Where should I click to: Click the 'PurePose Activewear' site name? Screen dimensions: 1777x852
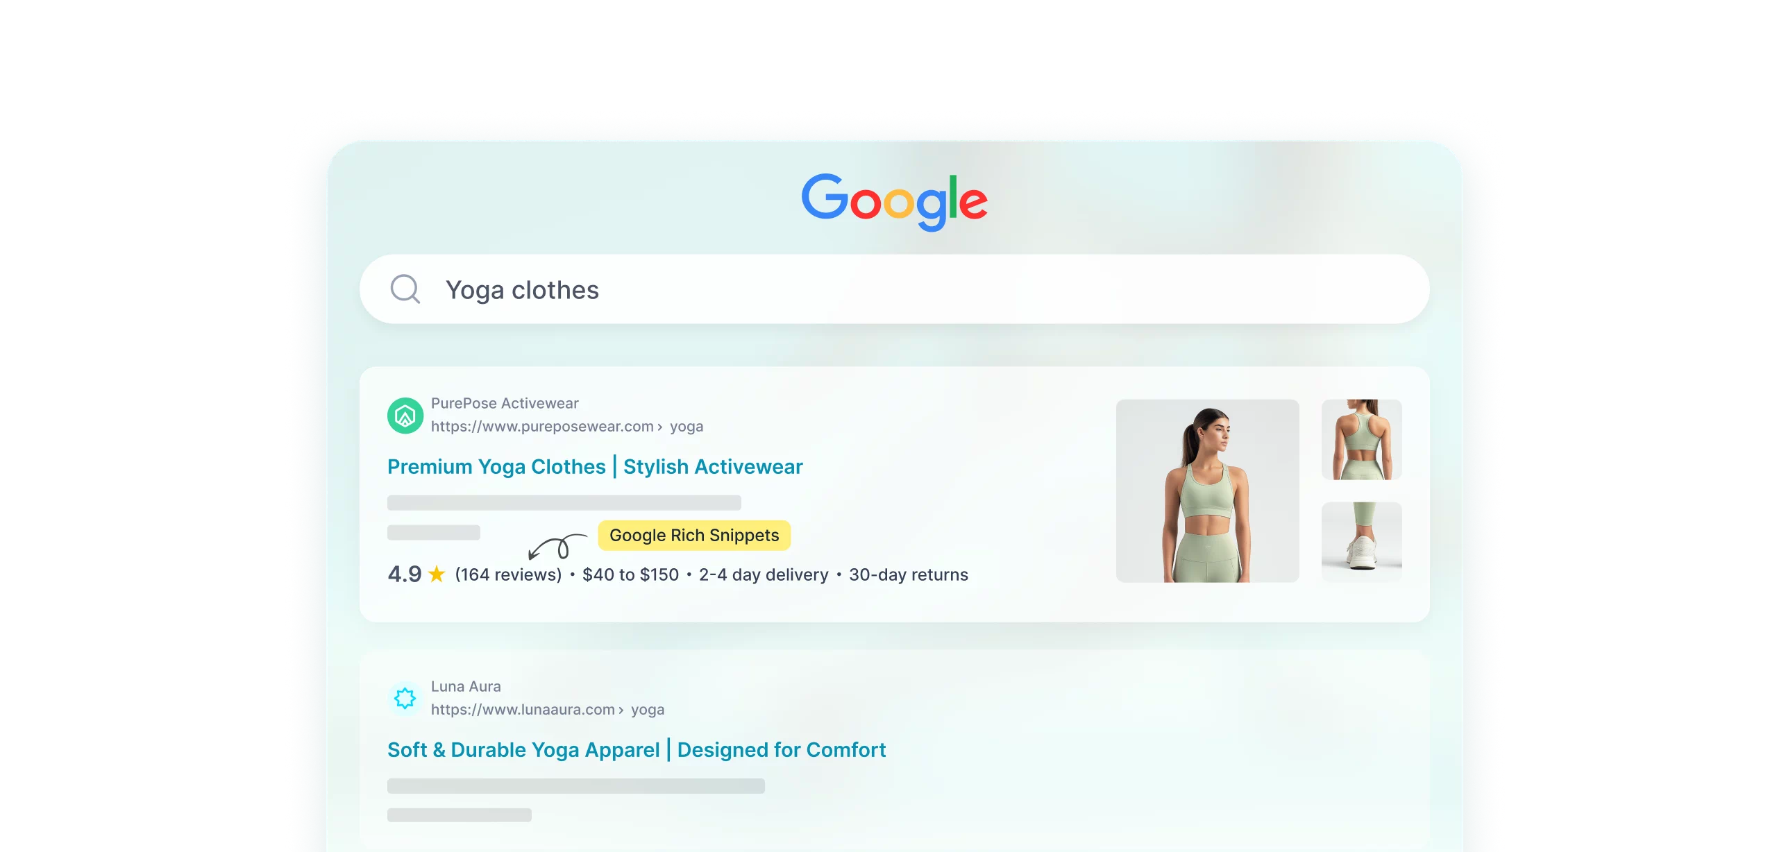tap(505, 403)
